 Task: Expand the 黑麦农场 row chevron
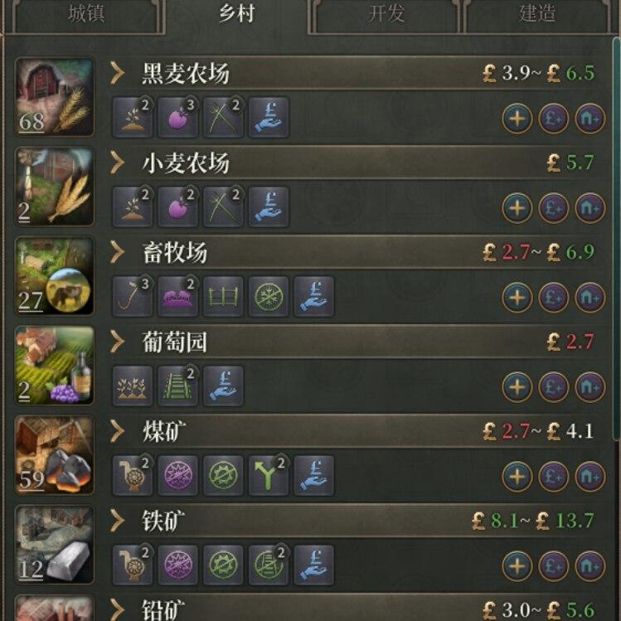118,73
